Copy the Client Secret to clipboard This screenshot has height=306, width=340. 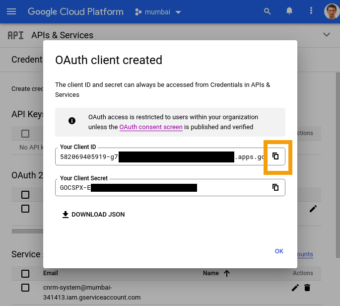pos(275,187)
